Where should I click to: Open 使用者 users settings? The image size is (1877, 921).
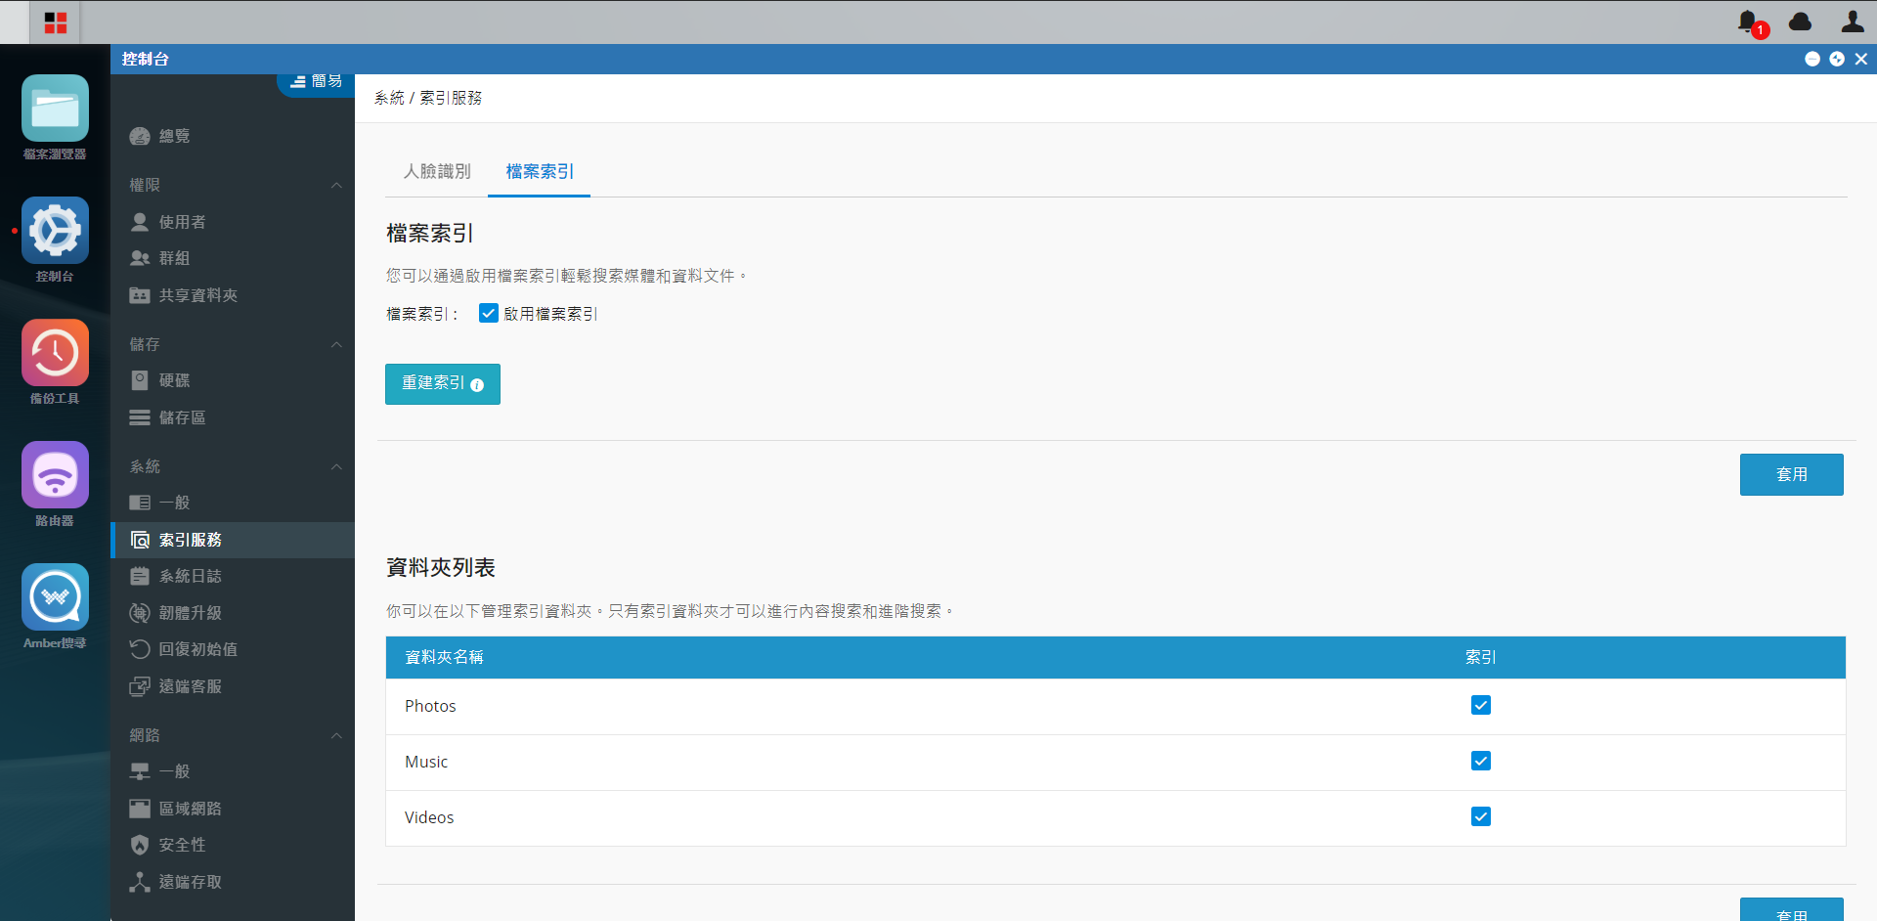pyautogui.click(x=233, y=222)
